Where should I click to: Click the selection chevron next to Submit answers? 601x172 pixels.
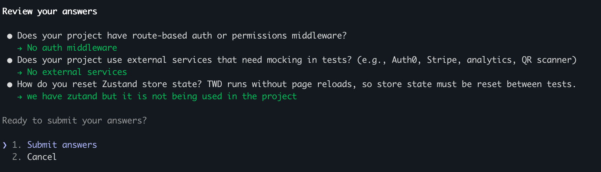coord(5,145)
